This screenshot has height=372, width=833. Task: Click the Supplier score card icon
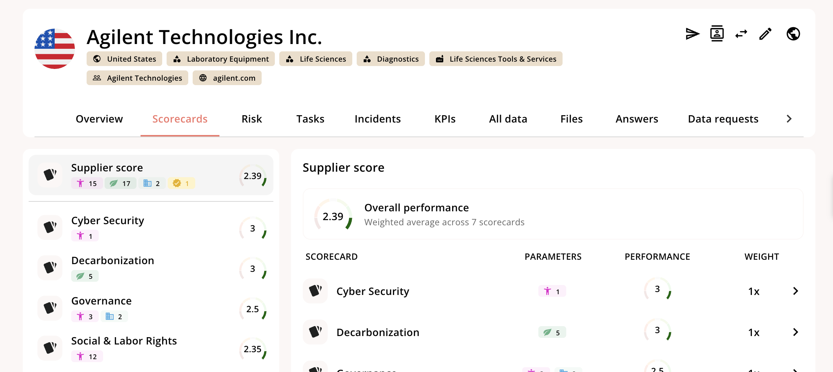click(x=50, y=175)
